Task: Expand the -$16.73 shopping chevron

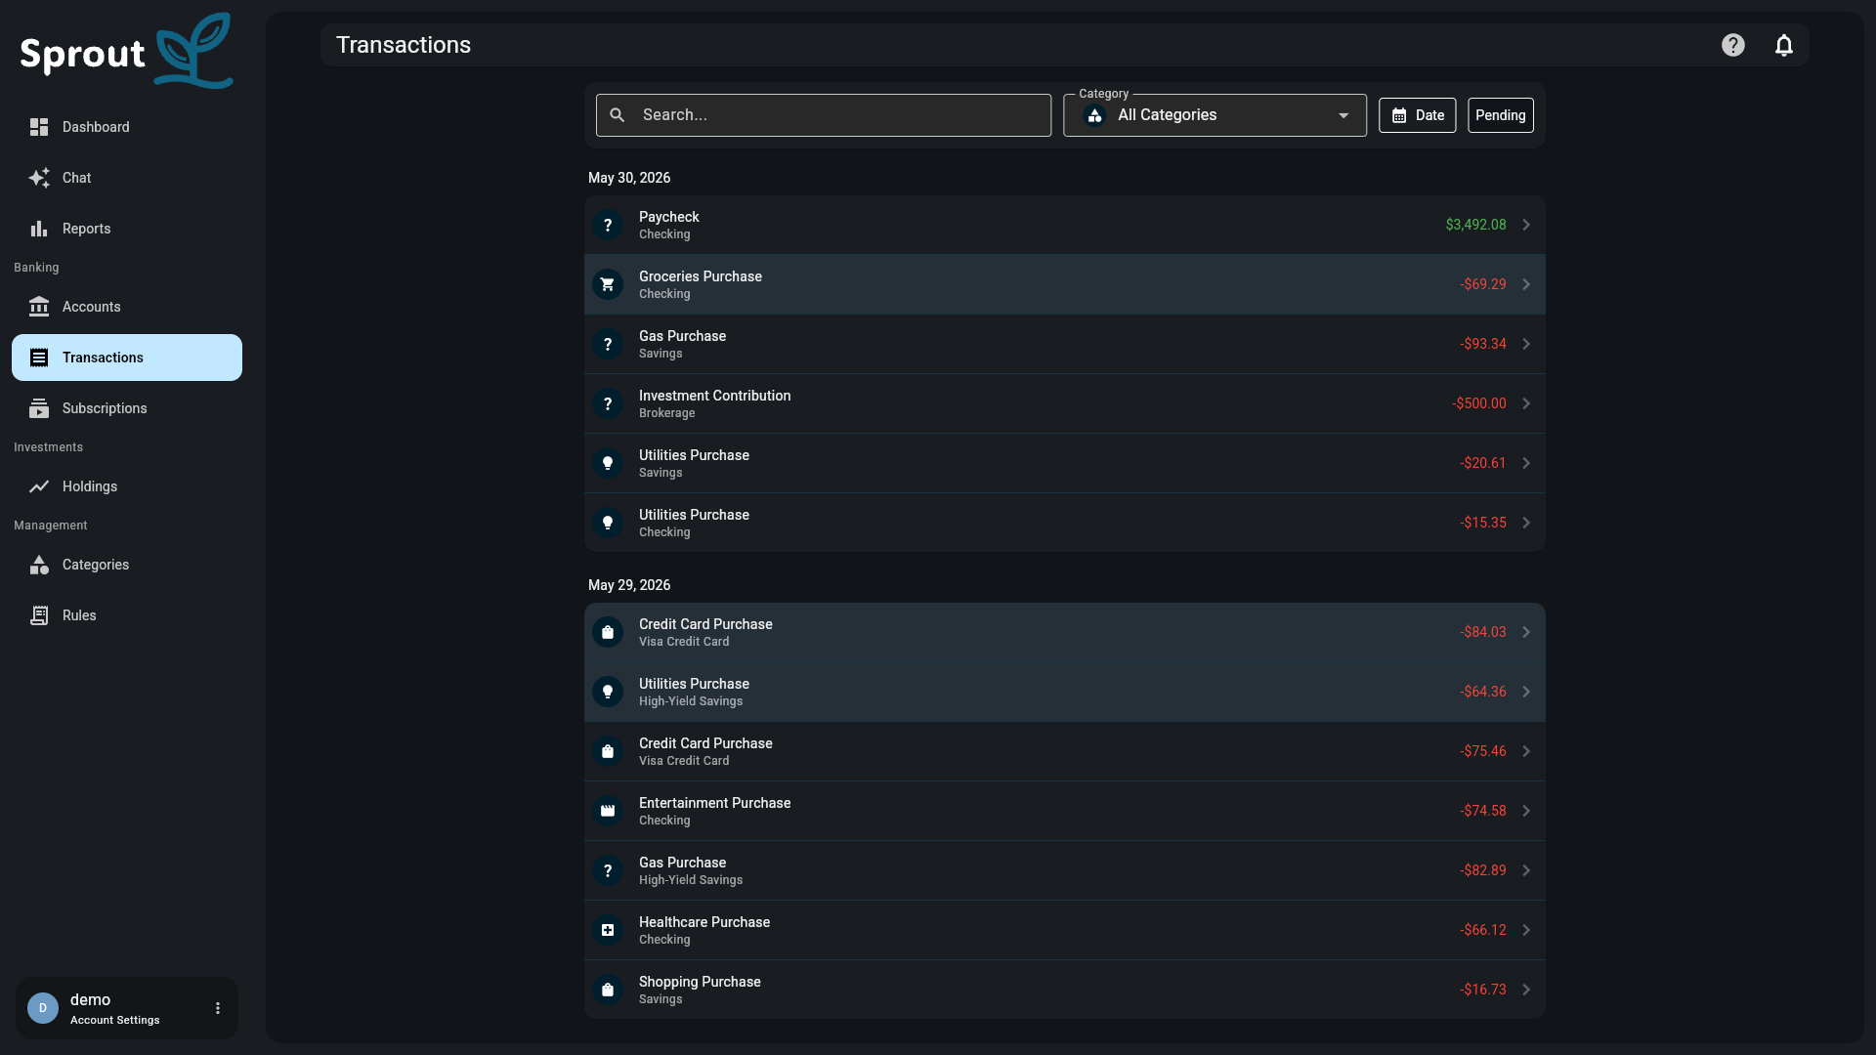Action: [x=1526, y=990]
